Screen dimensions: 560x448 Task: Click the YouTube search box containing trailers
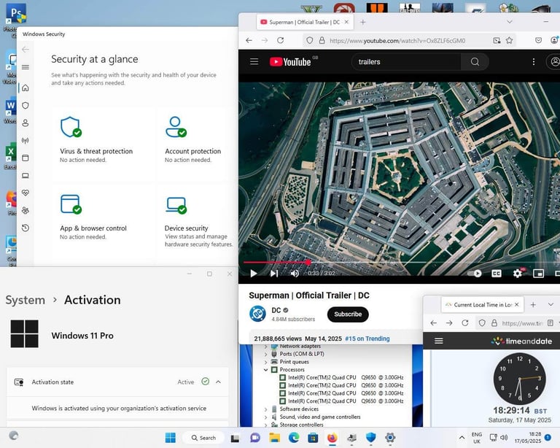[x=406, y=62]
